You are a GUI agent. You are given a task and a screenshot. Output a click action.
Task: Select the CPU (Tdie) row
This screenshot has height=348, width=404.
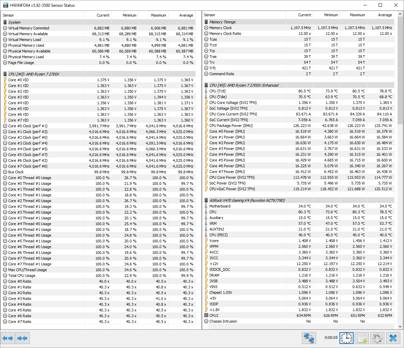pos(299,97)
